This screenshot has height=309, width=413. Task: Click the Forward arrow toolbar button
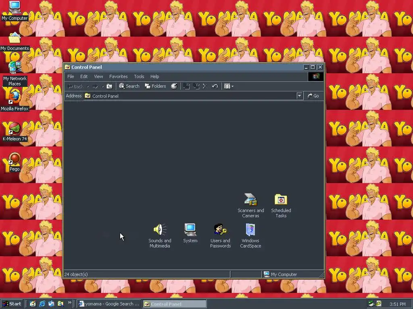95,86
